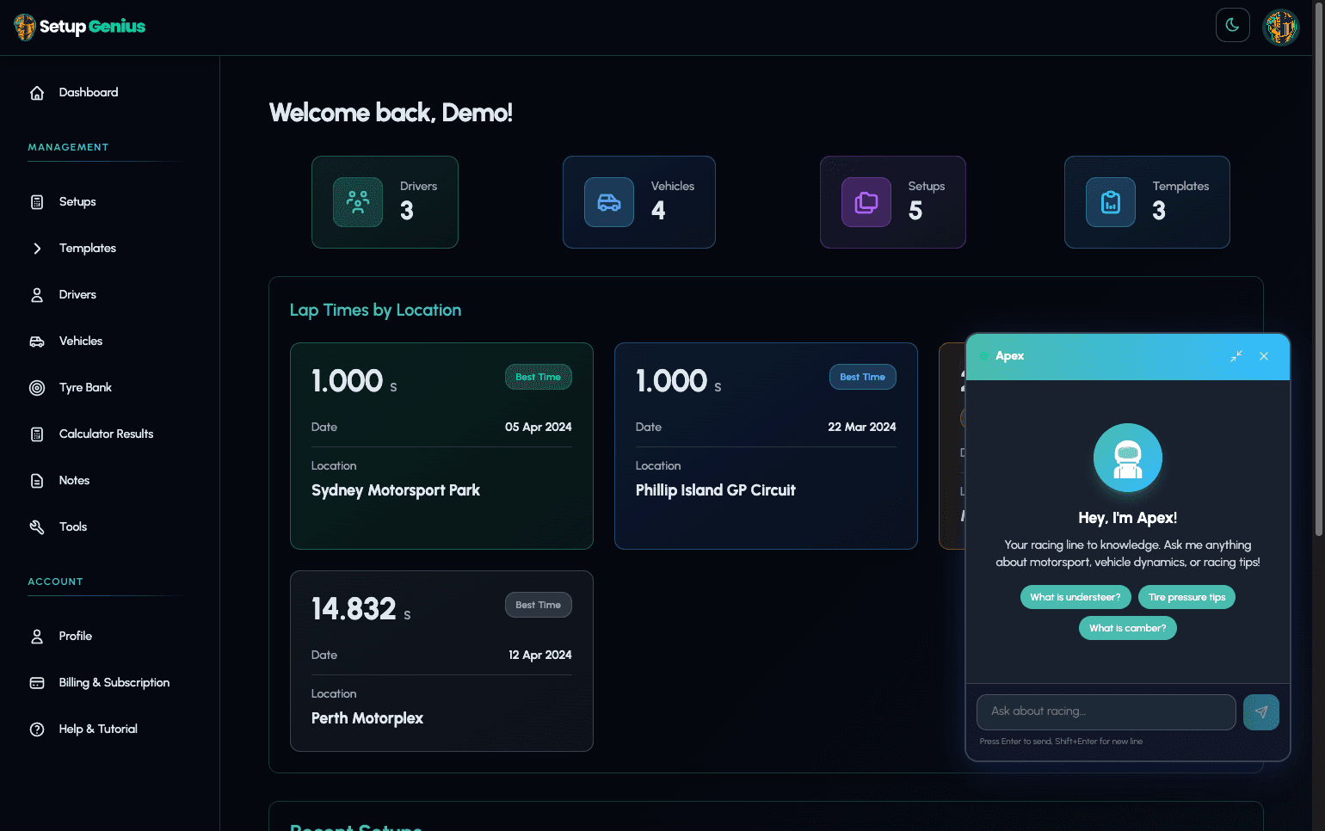Click Best Time badge on Sydney Motorsport Park
1325x831 pixels.
tap(539, 377)
